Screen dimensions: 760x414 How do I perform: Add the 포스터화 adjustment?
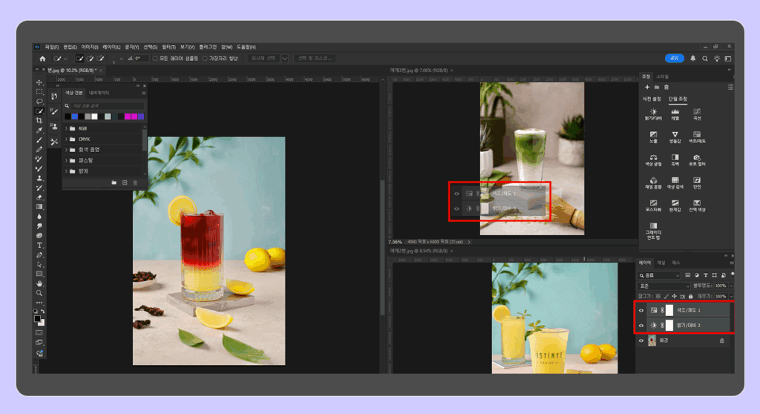point(653,206)
